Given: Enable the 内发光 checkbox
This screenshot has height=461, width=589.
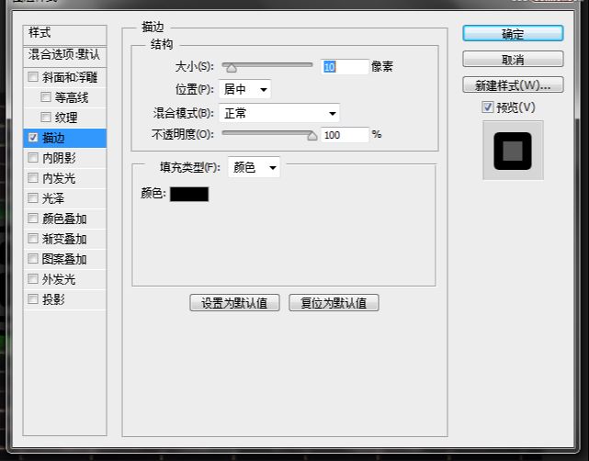Looking at the screenshot, I should point(33,178).
